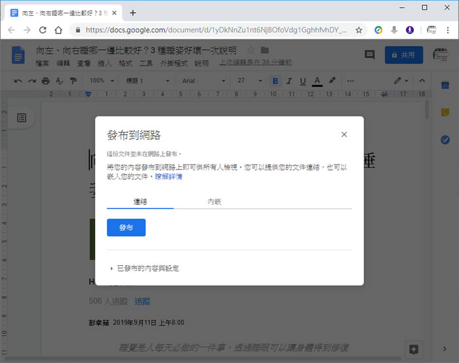Open the 編輯 edit menu
Screen dimensions: 459x363
(x=63, y=63)
